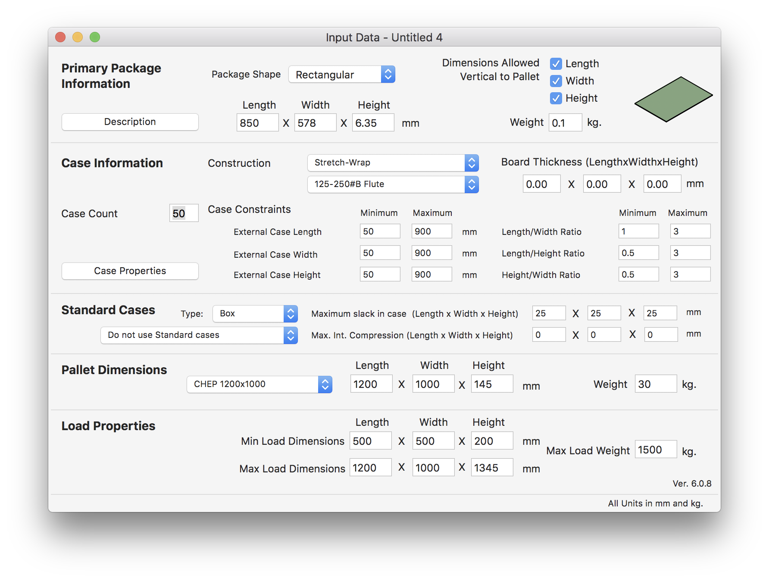The image size is (769, 581).
Task: Click Max. Int. Compression length field
Action: tap(549, 335)
